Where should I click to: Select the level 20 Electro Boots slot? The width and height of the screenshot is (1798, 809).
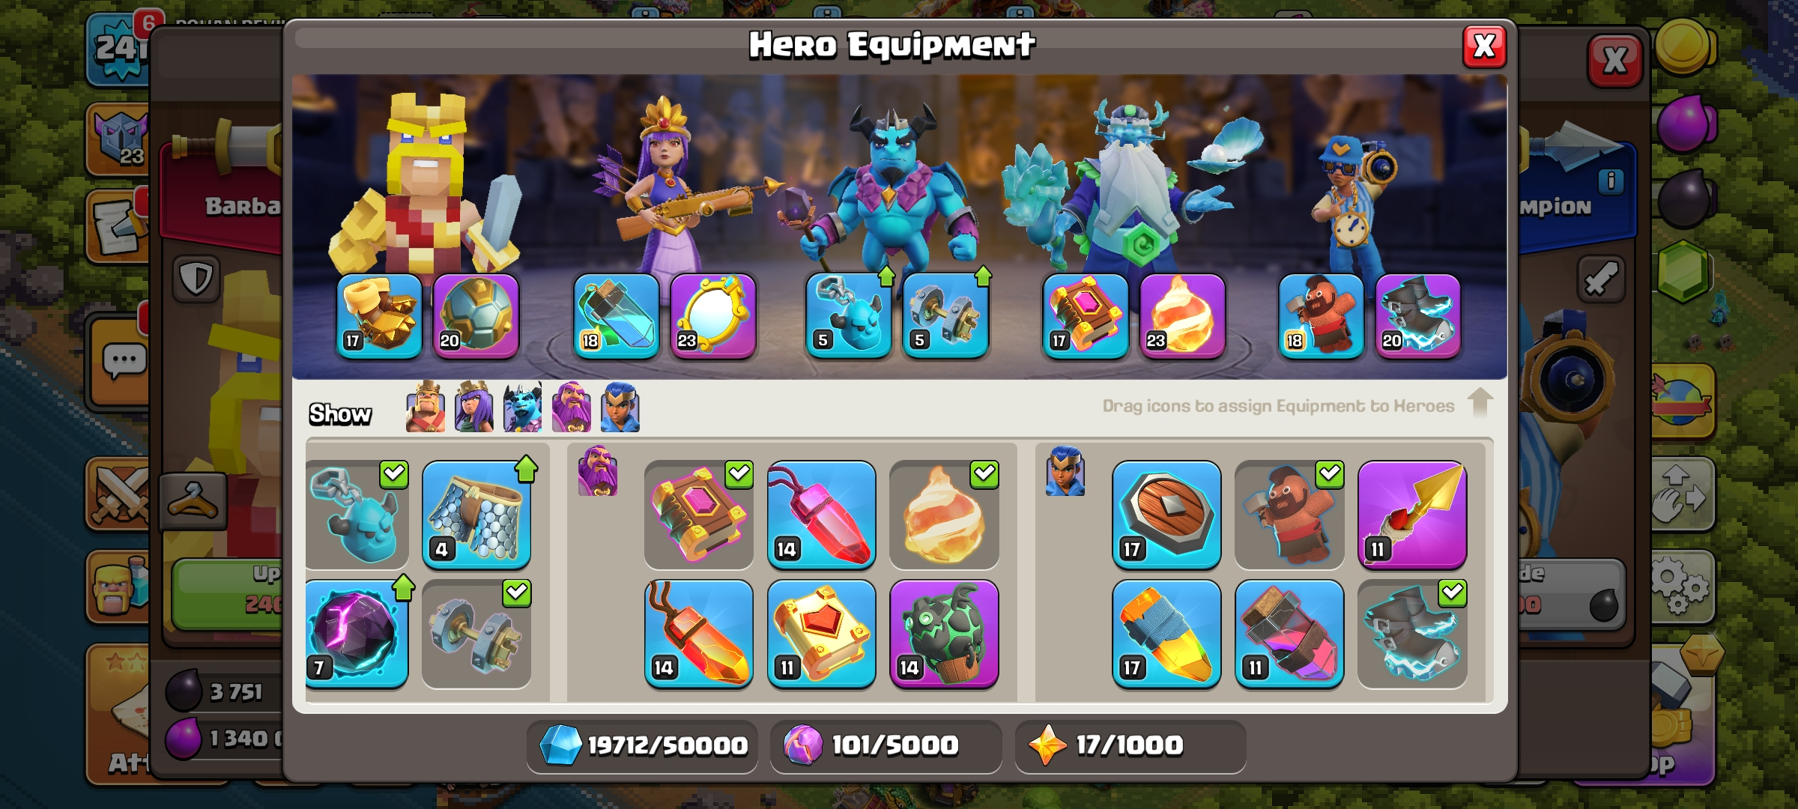tap(1418, 315)
